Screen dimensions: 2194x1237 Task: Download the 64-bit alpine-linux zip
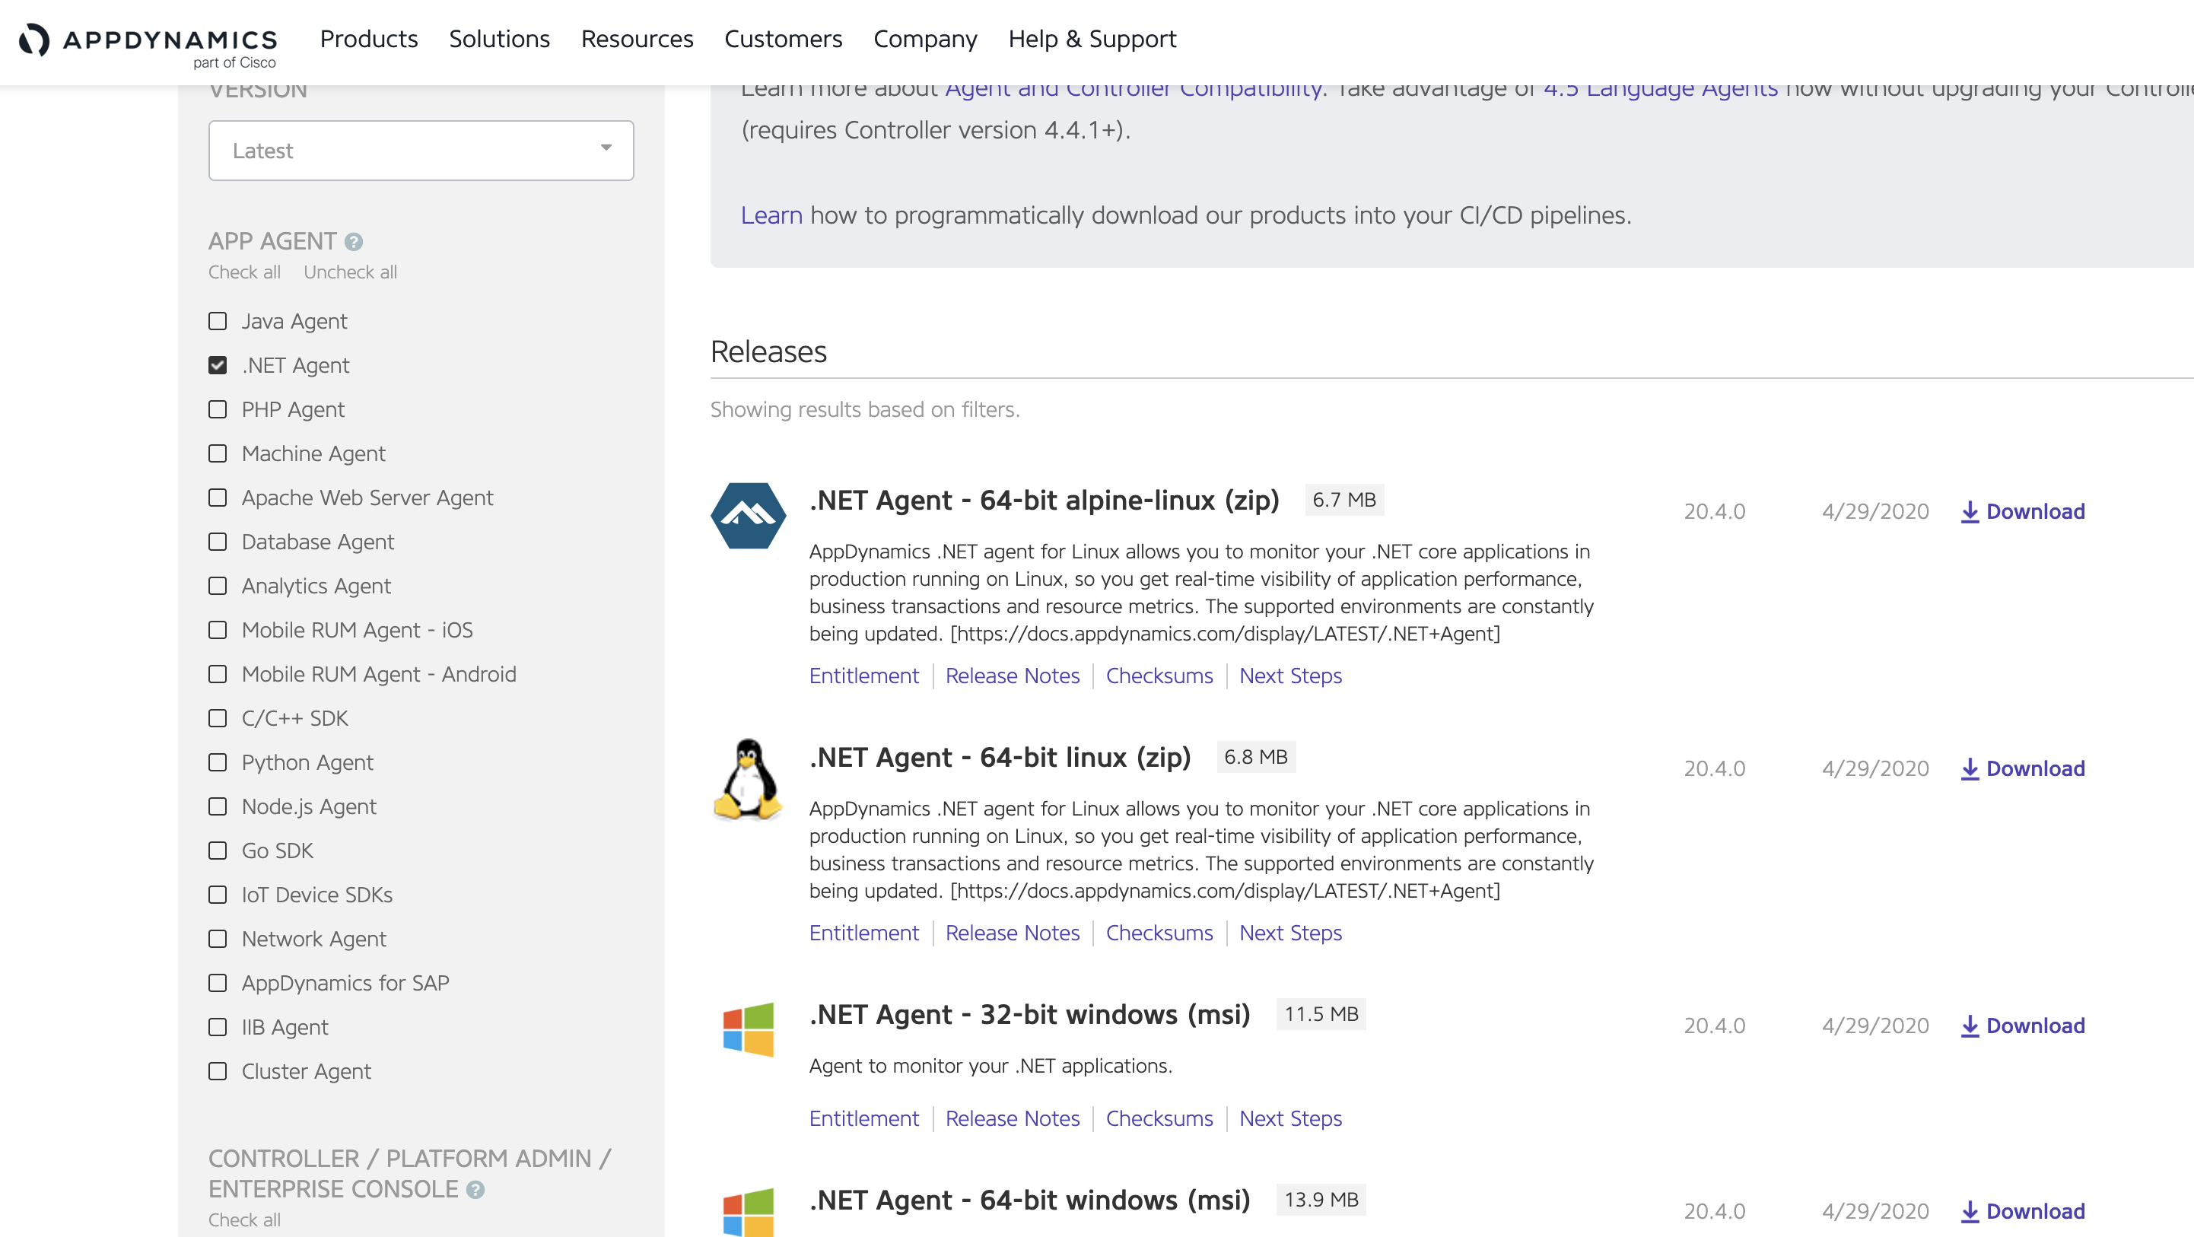point(2023,511)
